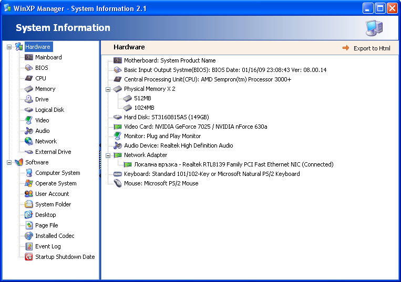Open the External Drive section

(53, 152)
